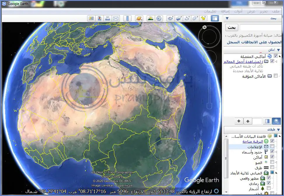This screenshot has height=196, width=284.
Task: Toggle the sidebar visibility toolbar icon
Action: point(215,18)
